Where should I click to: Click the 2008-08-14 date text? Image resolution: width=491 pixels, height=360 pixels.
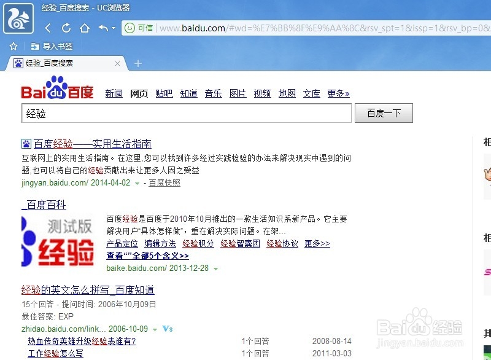[x=332, y=341]
